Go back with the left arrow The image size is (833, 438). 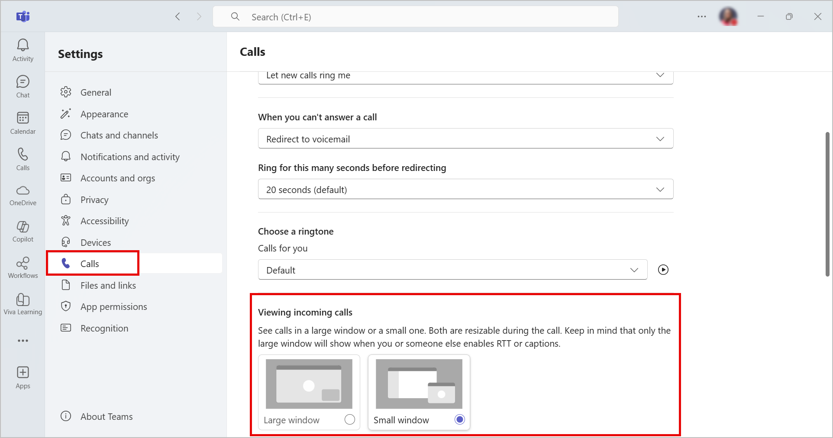178,16
